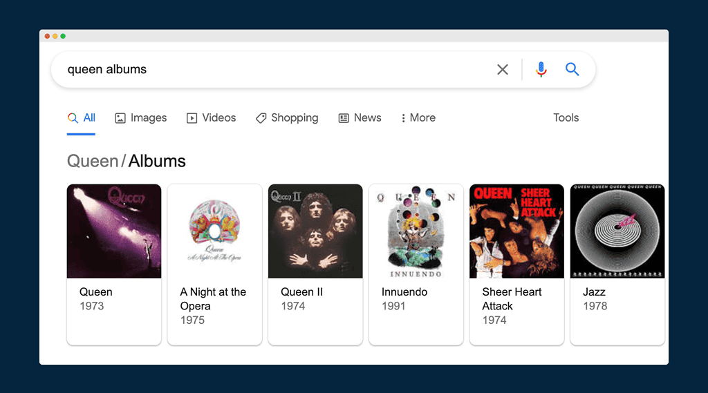708x393 pixels.
Task: Click the blue magnifying glass search button
Action: pyautogui.click(x=572, y=69)
